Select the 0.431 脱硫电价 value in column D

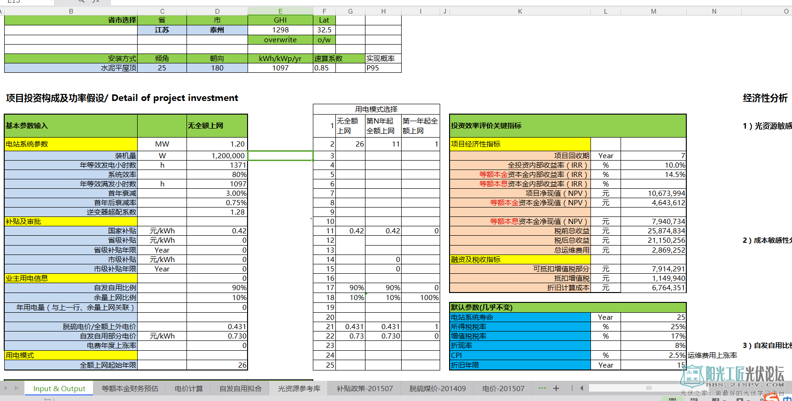pos(217,327)
